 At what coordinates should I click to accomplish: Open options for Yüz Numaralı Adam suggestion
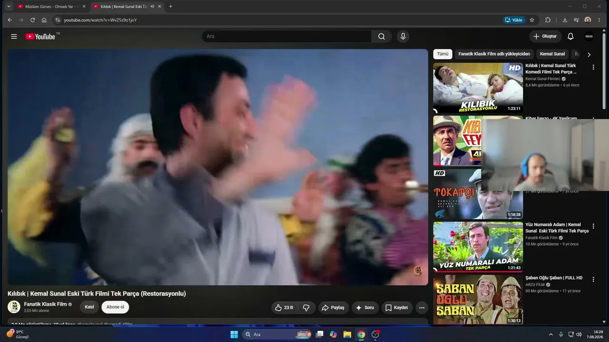coord(593,226)
